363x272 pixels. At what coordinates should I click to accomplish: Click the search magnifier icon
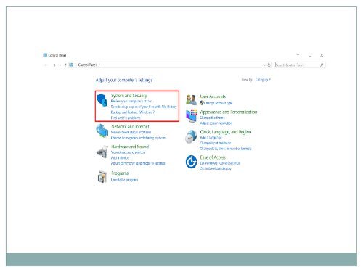(322, 65)
